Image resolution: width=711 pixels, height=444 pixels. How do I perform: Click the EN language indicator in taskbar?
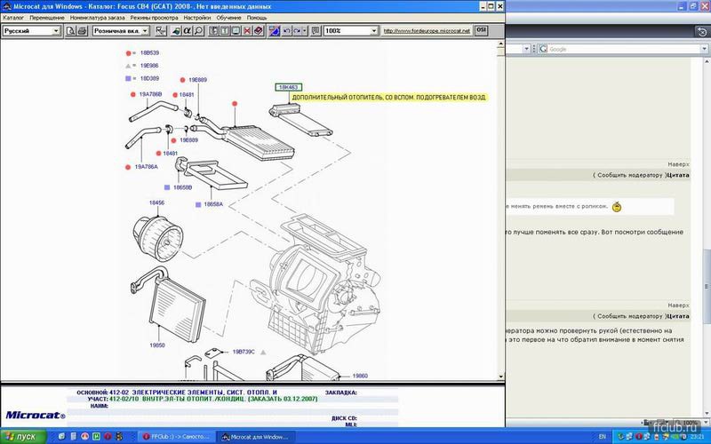[603, 437]
